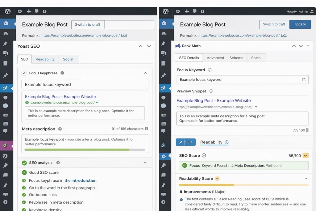Screen dimensions: 316x211
Task: Collapse the Yoast SEO panel chevron
Action: tap(141, 46)
